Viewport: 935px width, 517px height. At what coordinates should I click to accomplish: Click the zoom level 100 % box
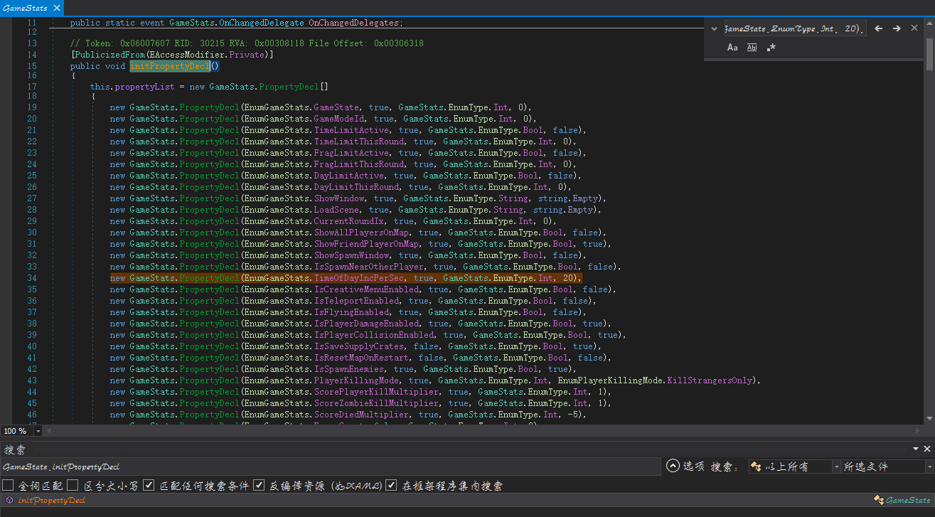click(17, 431)
